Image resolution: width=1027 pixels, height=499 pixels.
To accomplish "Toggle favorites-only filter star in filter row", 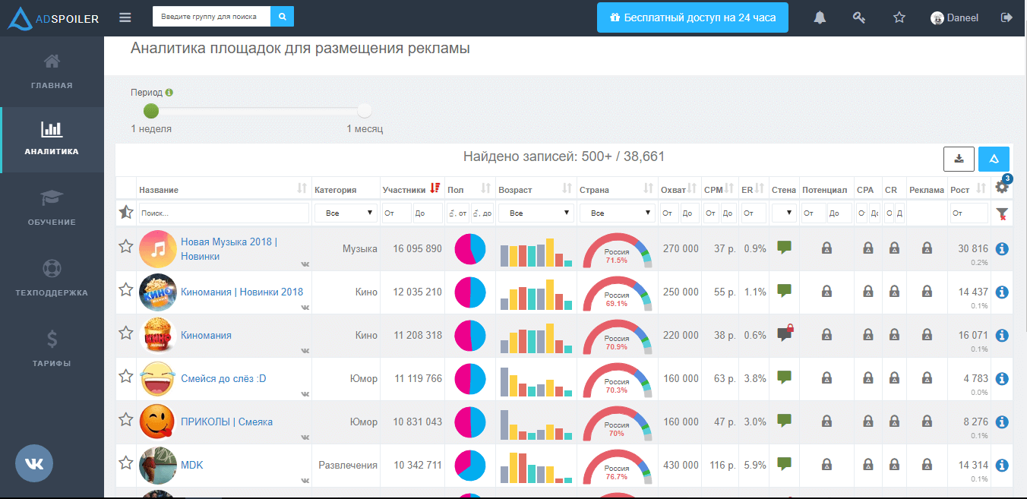I will (x=126, y=213).
